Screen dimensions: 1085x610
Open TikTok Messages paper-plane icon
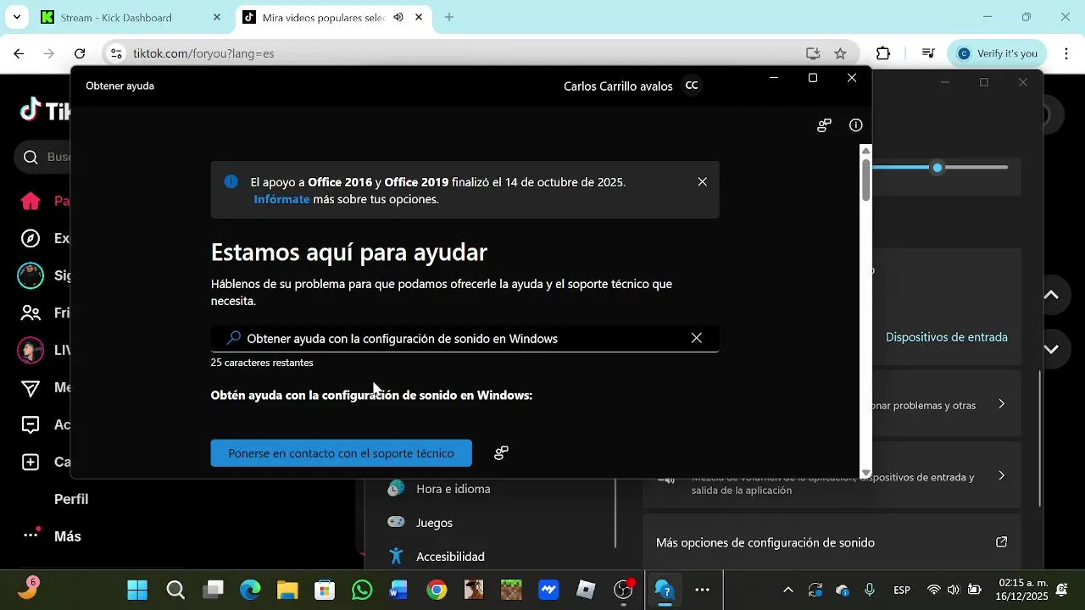point(31,387)
